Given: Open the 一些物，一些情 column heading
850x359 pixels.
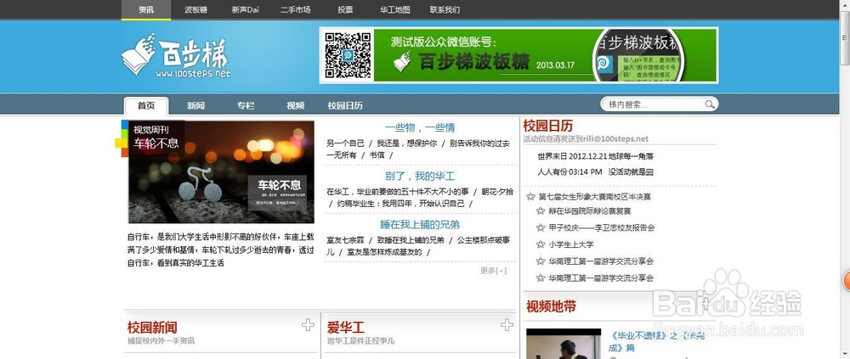Looking at the screenshot, I should pos(420,128).
